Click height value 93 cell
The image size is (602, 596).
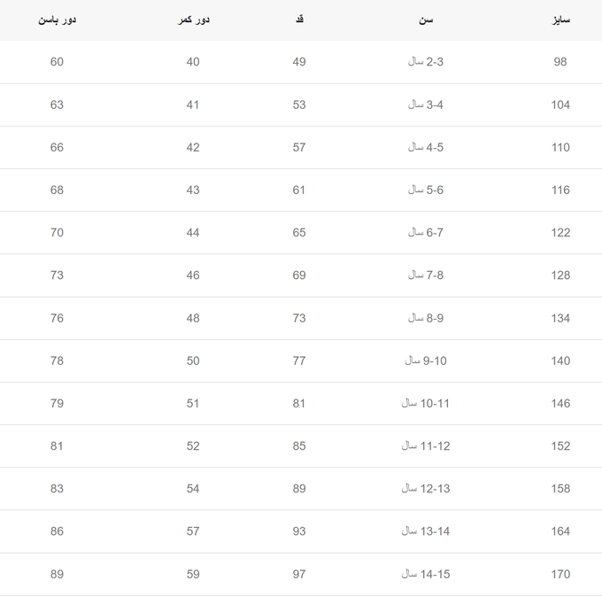pos(299,531)
